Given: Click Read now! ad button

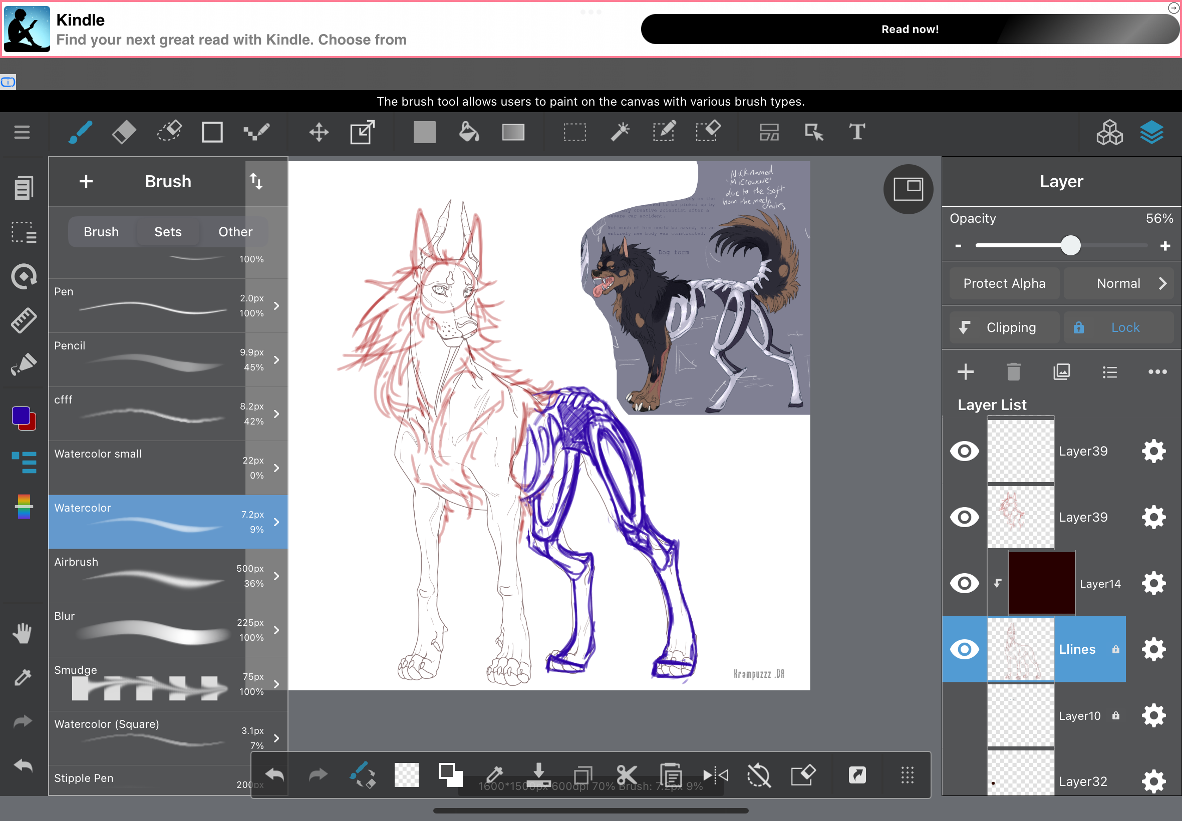Looking at the screenshot, I should [909, 30].
